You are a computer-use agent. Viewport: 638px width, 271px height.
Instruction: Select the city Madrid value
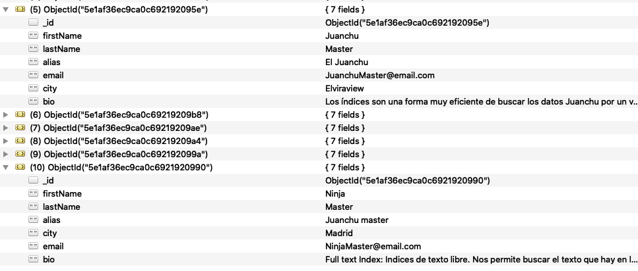click(339, 234)
